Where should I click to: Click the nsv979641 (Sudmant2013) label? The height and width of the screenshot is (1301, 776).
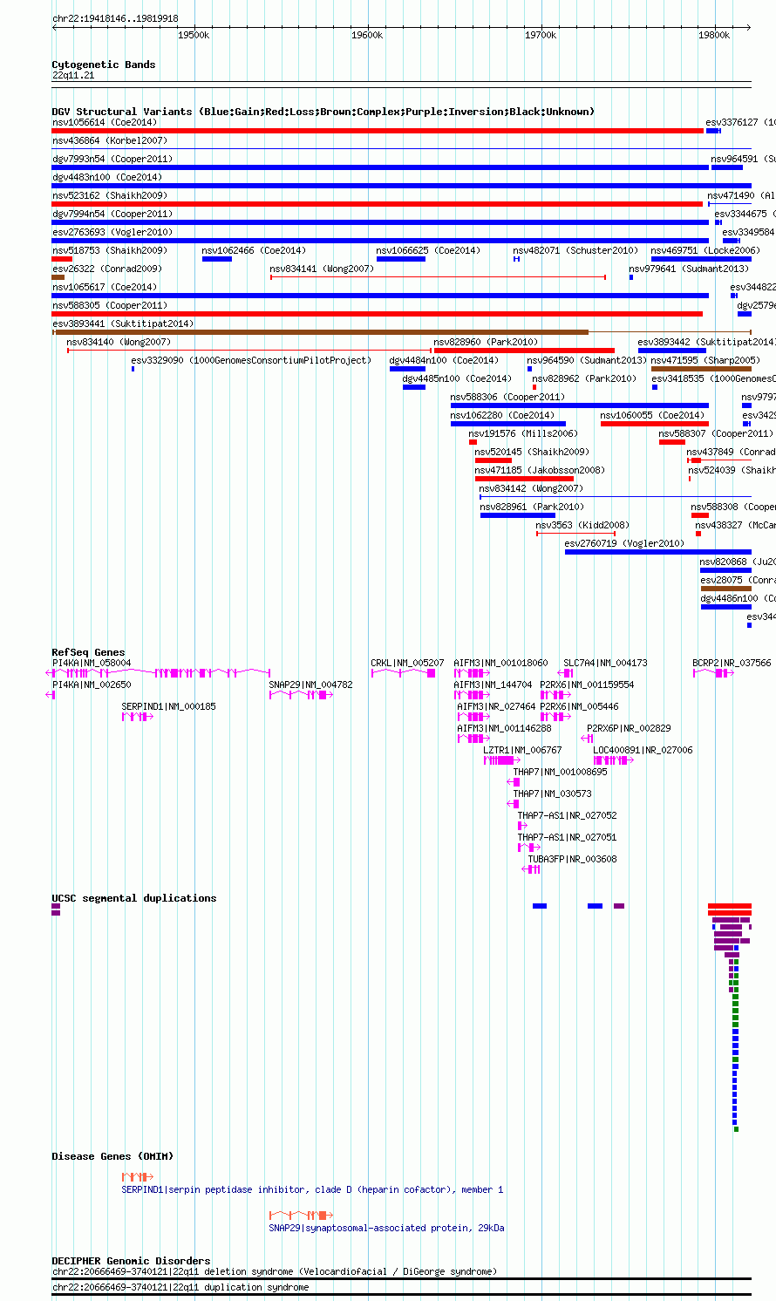click(689, 269)
